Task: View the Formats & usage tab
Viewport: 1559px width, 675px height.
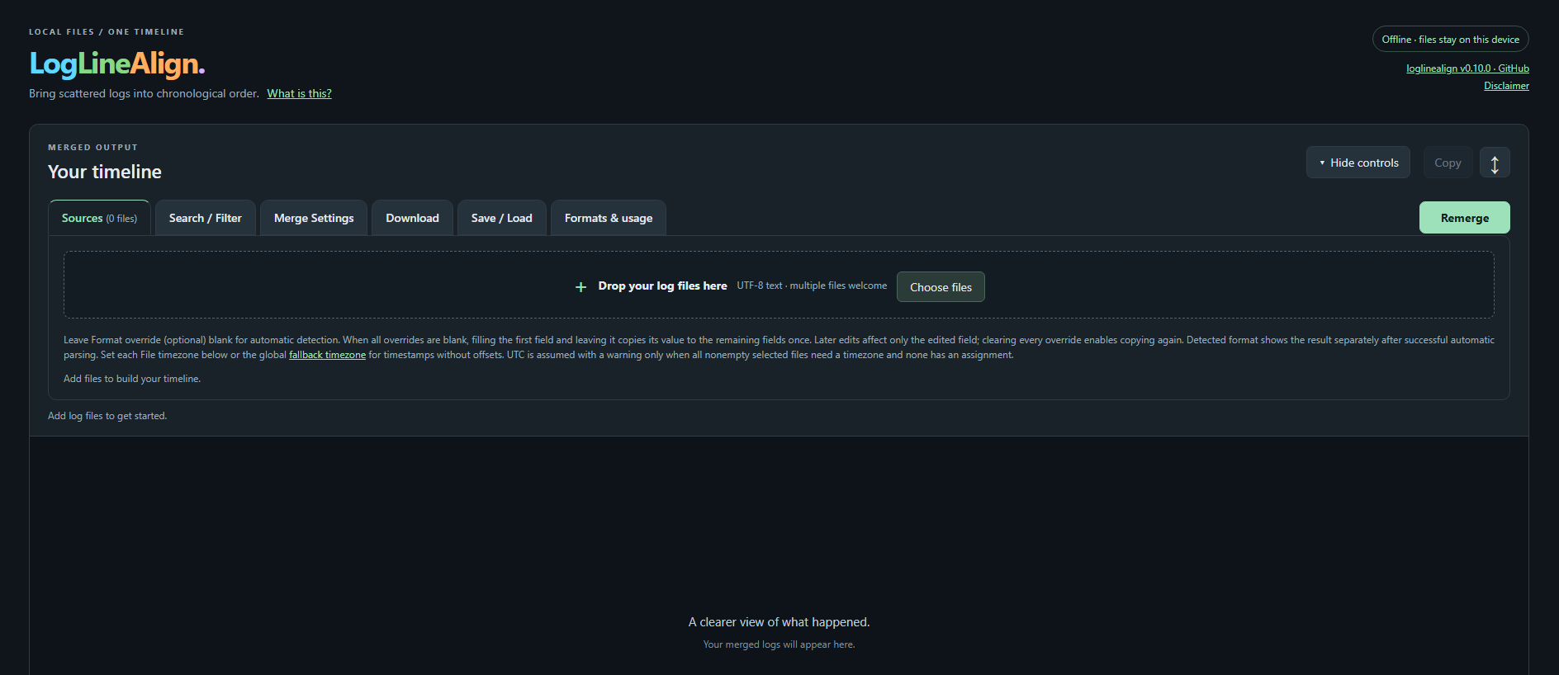Action: (x=609, y=218)
